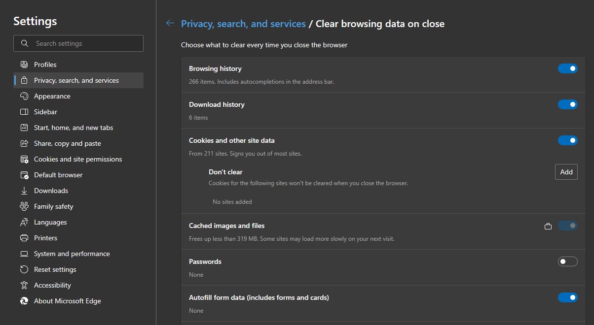The height and width of the screenshot is (325, 594).
Task: Click the Profiles sidebar icon
Action: click(24, 65)
